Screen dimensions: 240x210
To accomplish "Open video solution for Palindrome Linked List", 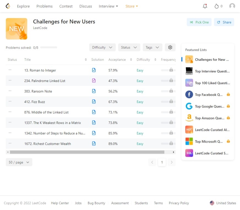I will pyautogui.click(x=94, y=81).
